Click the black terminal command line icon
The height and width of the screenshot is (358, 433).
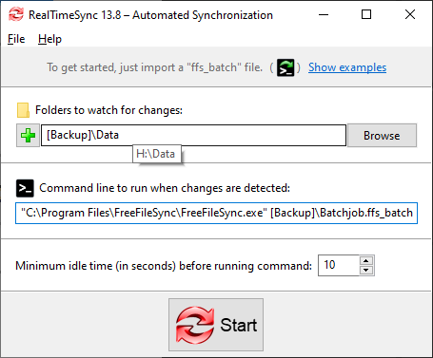pyautogui.click(x=25, y=188)
